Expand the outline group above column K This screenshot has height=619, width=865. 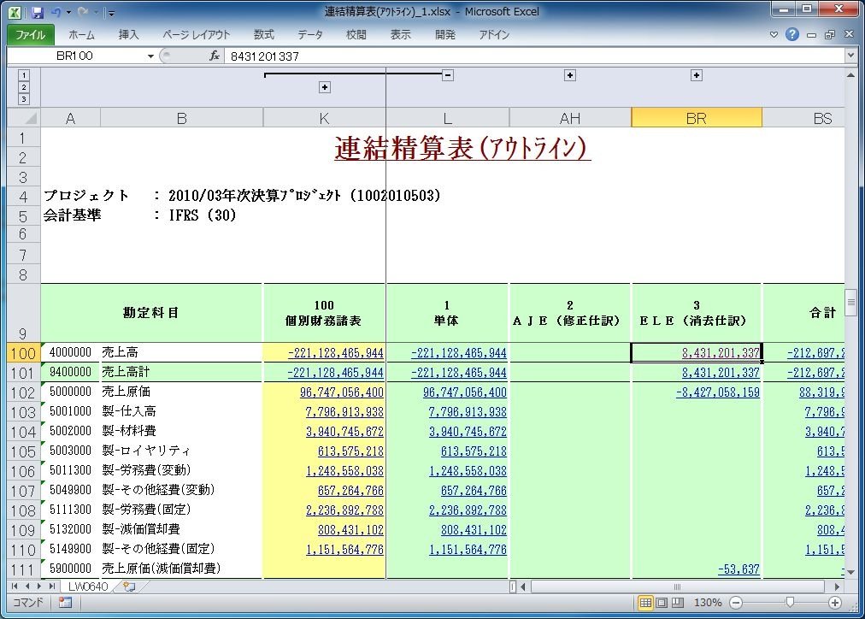[325, 87]
